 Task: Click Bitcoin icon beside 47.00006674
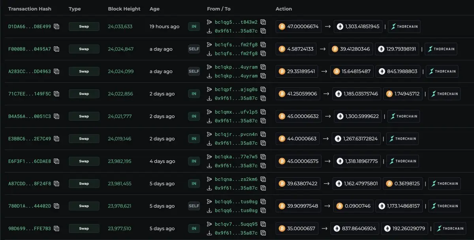(x=282, y=26)
